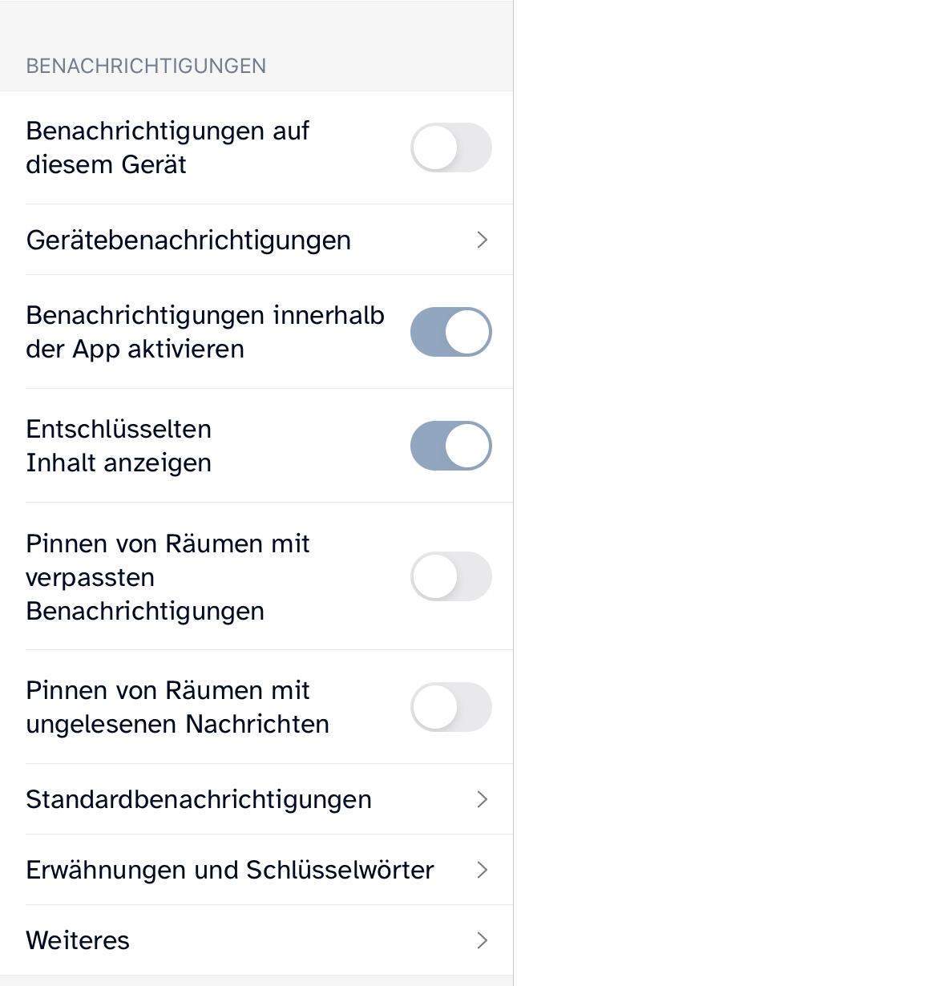Disable the in-app notifications switch
The width and height of the screenshot is (949, 986).
tap(450, 332)
